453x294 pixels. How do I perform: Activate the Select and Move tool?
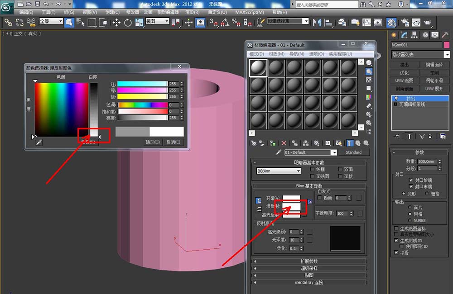point(116,23)
